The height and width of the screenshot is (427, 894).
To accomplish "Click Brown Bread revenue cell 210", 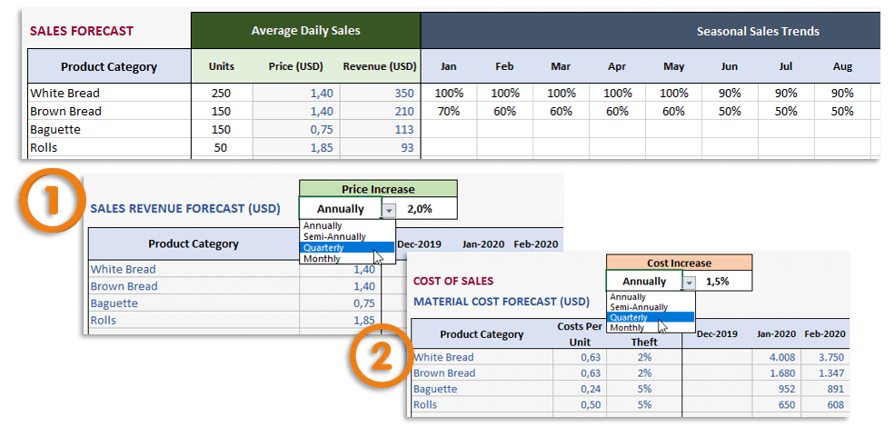I will click(380, 111).
